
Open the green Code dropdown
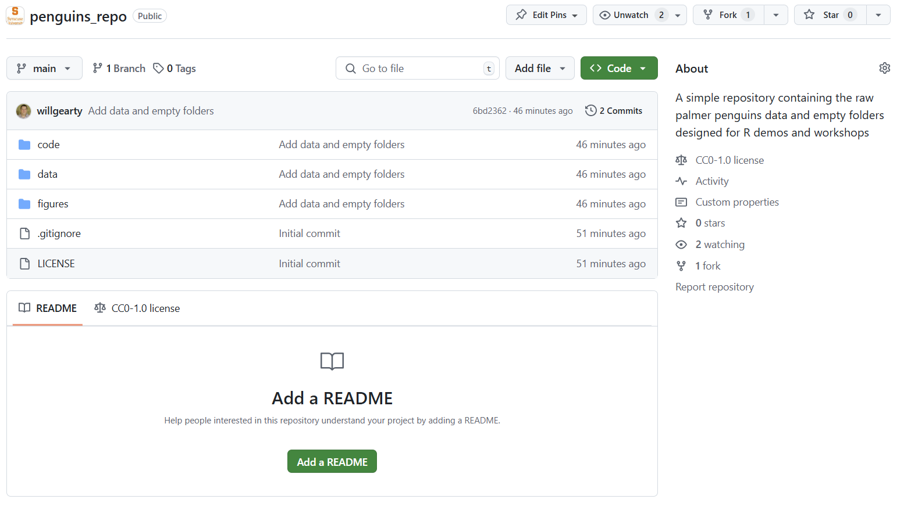coord(619,68)
